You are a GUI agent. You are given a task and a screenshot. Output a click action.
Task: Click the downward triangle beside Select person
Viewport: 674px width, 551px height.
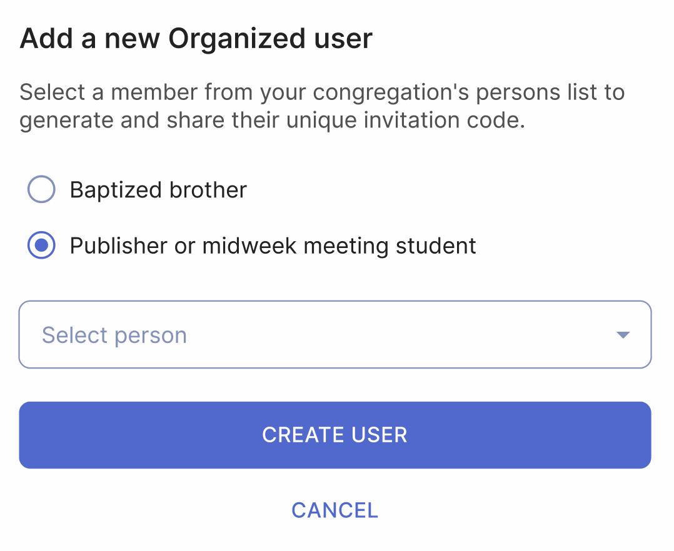point(623,335)
